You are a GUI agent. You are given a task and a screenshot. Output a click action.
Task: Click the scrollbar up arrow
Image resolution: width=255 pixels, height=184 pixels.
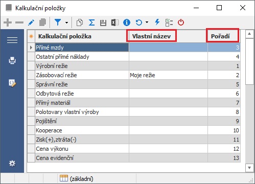click(249, 34)
